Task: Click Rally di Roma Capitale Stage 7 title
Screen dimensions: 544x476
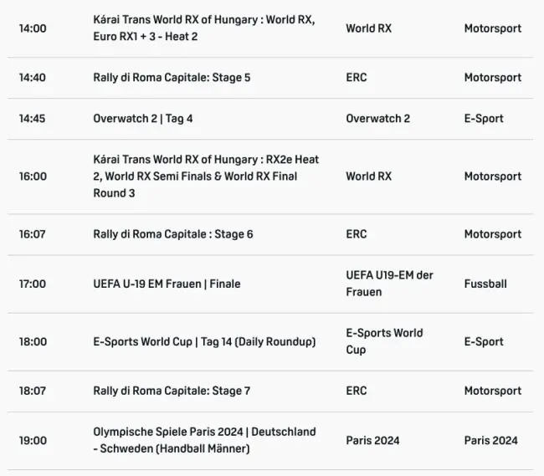Action: pyautogui.click(x=172, y=391)
